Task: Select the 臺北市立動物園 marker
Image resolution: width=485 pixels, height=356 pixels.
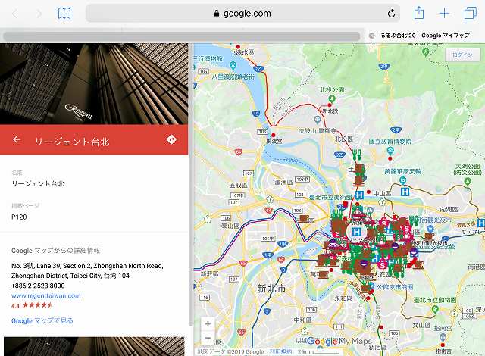Action: pos(435,308)
